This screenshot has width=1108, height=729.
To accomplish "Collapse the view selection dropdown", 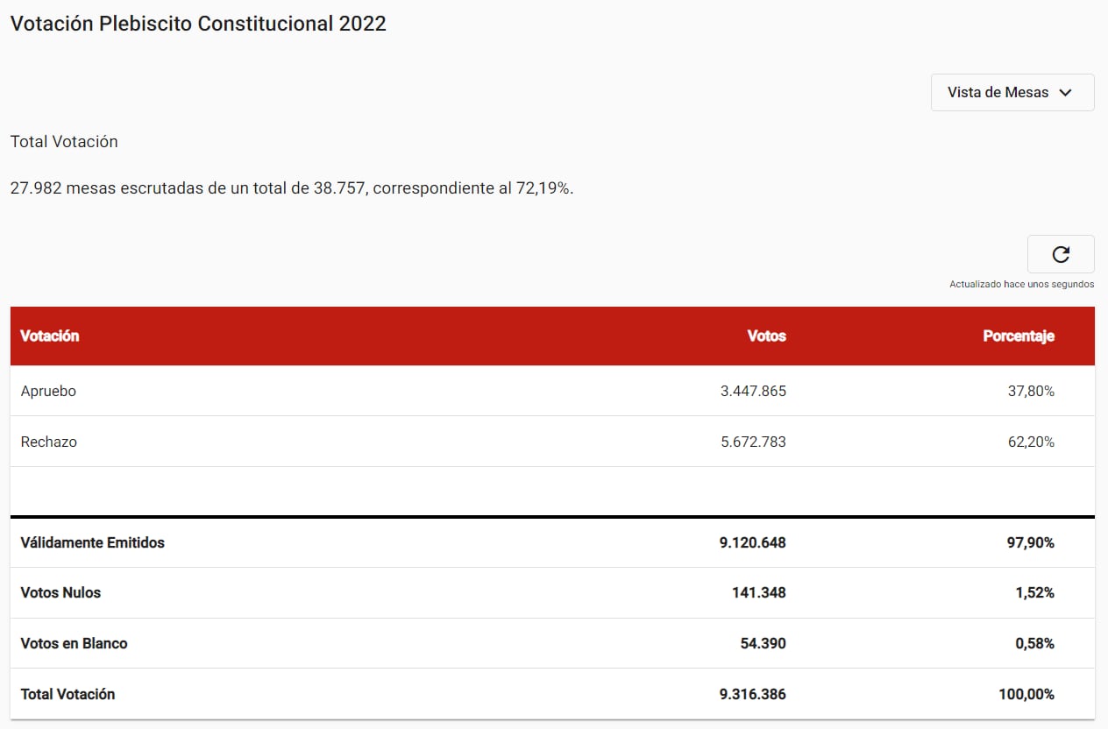I will (1012, 92).
